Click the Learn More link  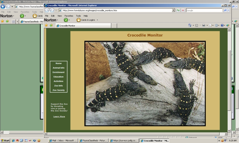[x=59, y=116]
